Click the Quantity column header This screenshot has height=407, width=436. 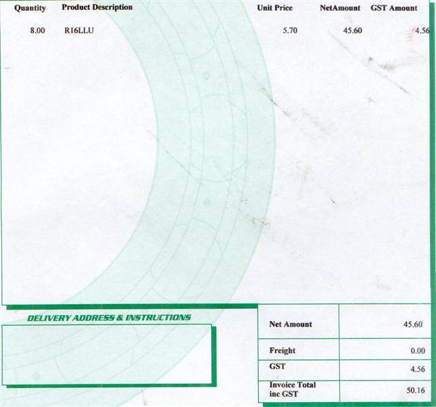pyautogui.click(x=30, y=8)
